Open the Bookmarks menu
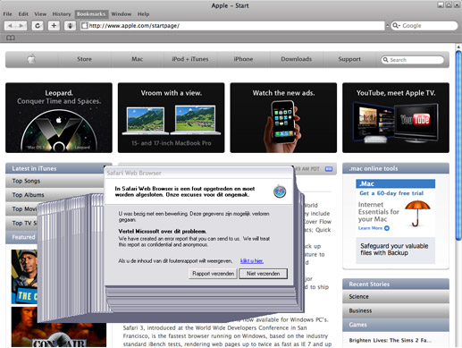462x348 pixels. click(x=91, y=14)
